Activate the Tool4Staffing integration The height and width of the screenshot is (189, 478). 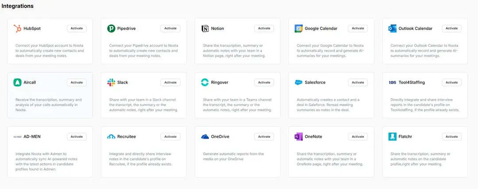[x=451, y=83]
